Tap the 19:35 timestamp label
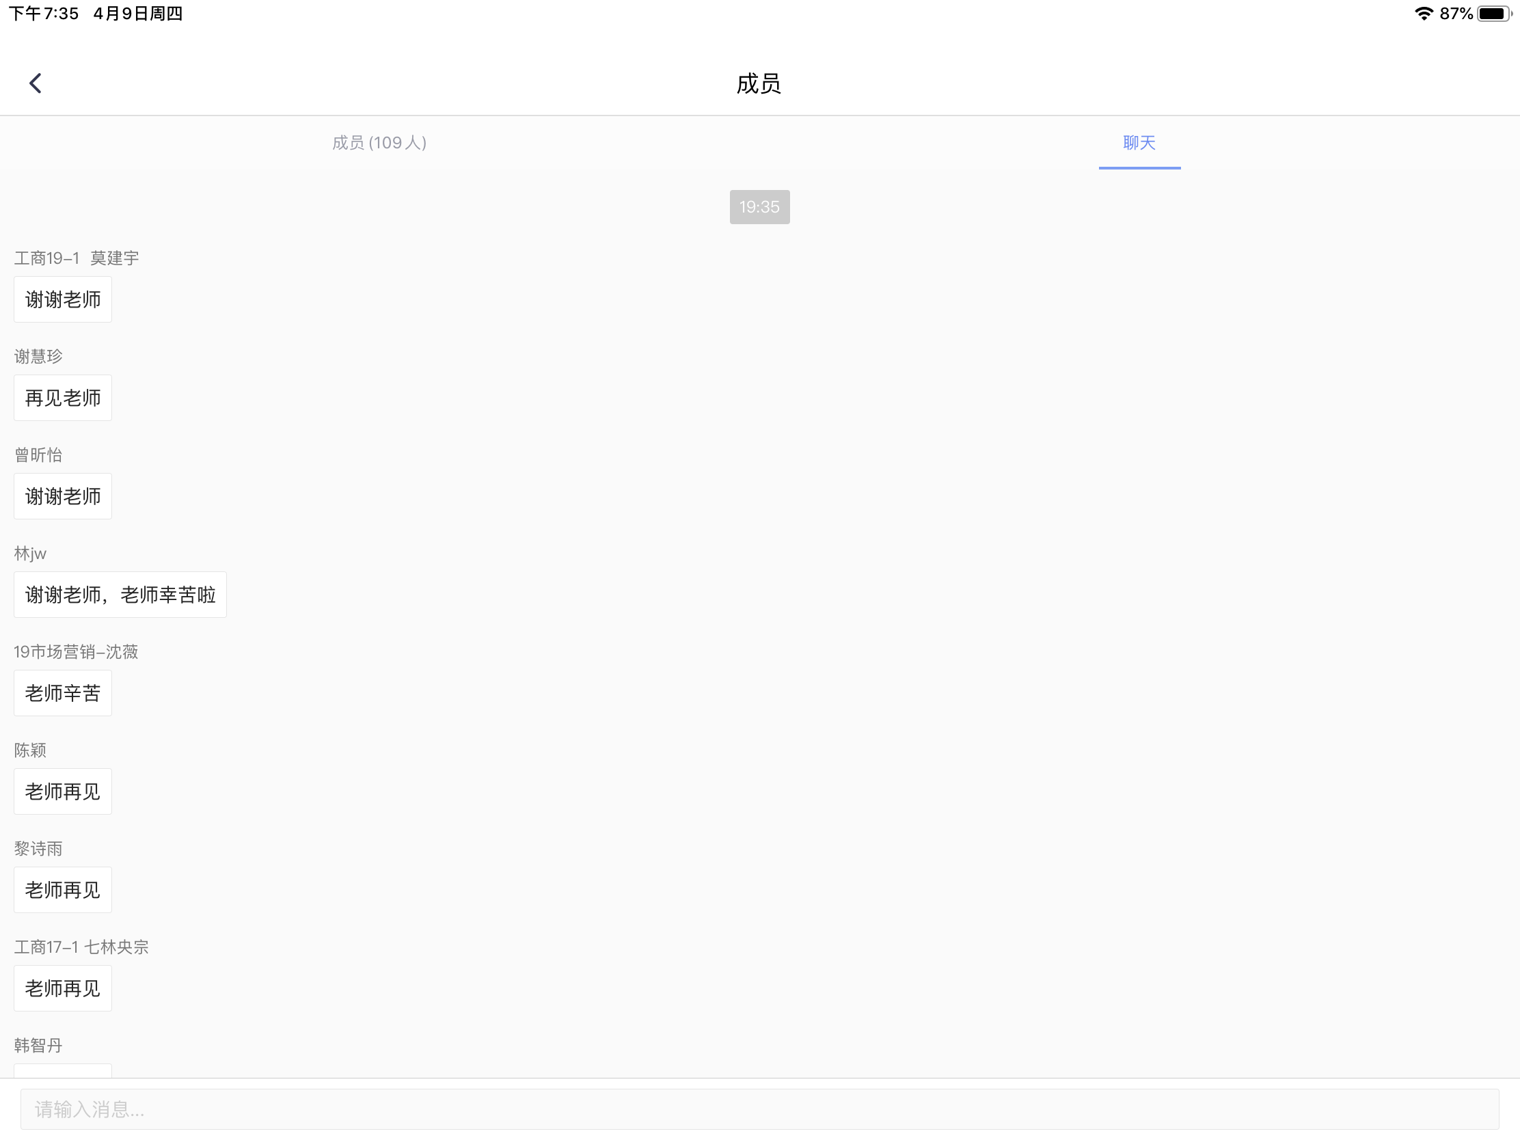Viewport: 1520px width, 1140px height. 759,207
